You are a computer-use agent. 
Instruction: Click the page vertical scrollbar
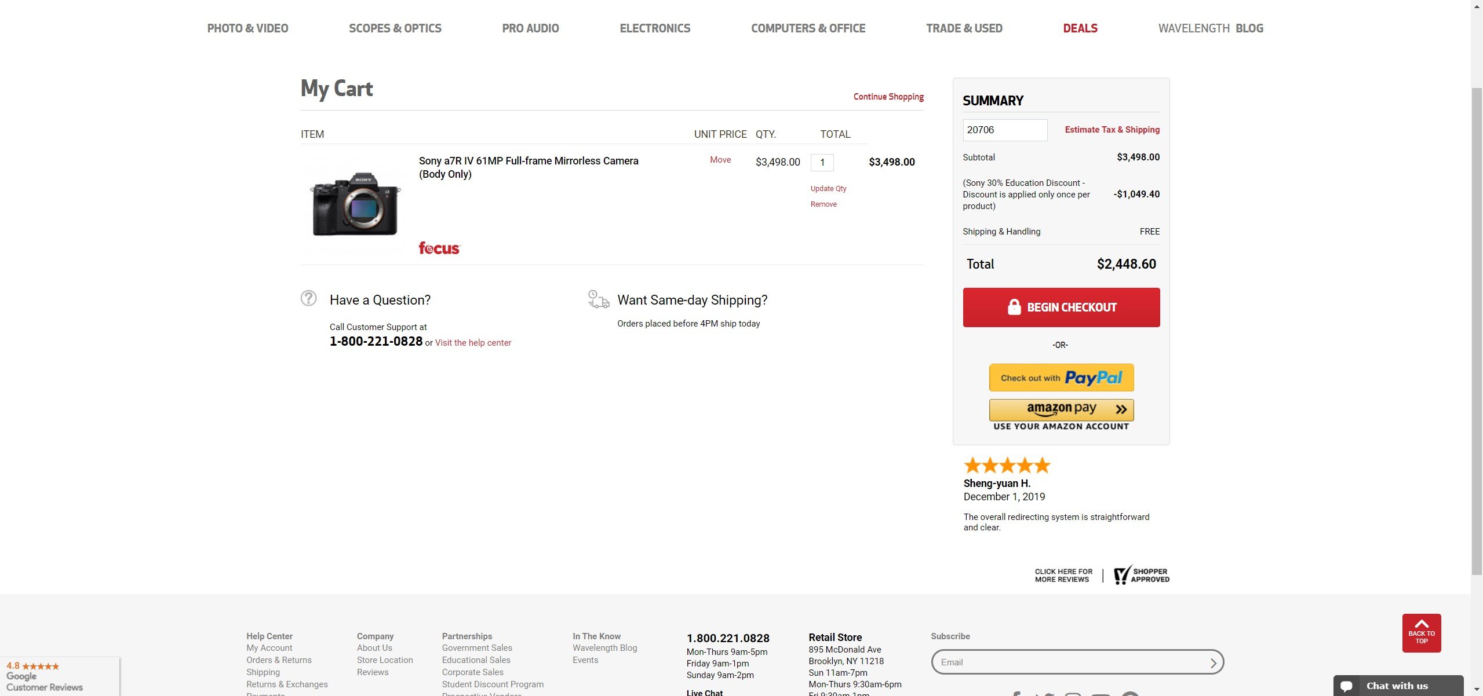click(x=1477, y=330)
